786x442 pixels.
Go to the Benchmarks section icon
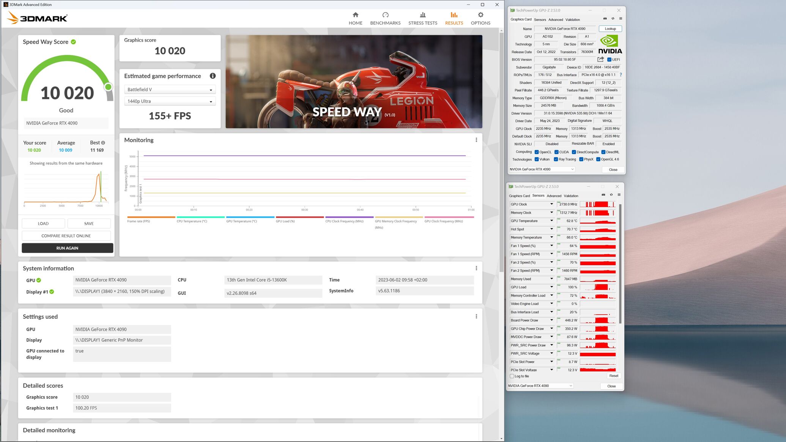(385, 15)
